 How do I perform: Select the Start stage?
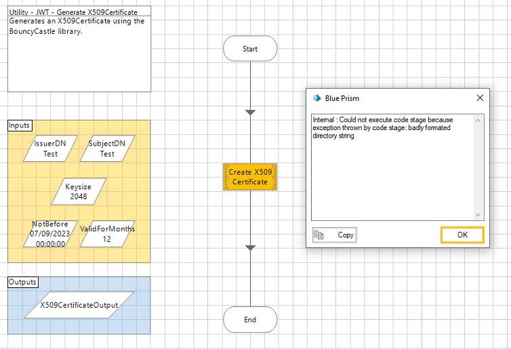(x=250, y=49)
